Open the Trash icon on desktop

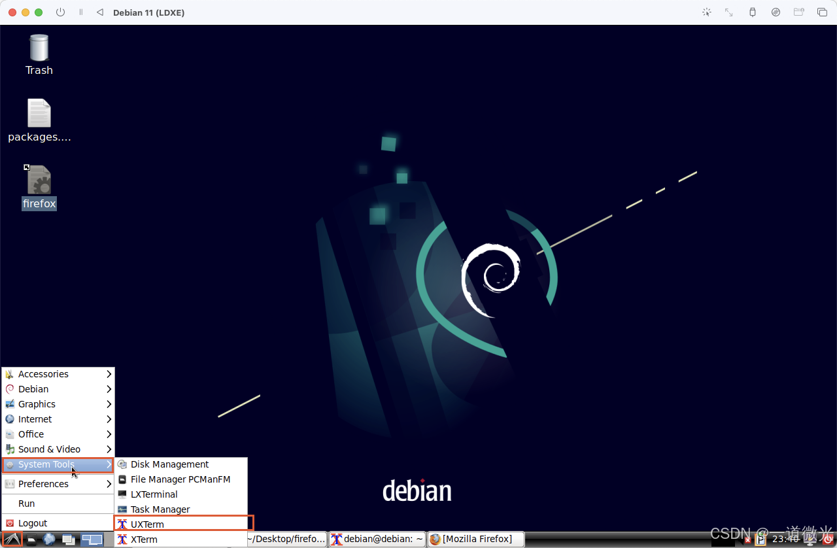pos(39,55)
